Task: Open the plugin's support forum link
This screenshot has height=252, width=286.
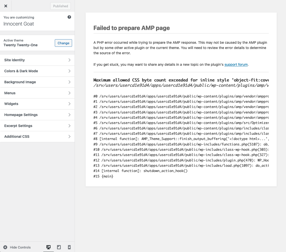Action: point(236,64)
